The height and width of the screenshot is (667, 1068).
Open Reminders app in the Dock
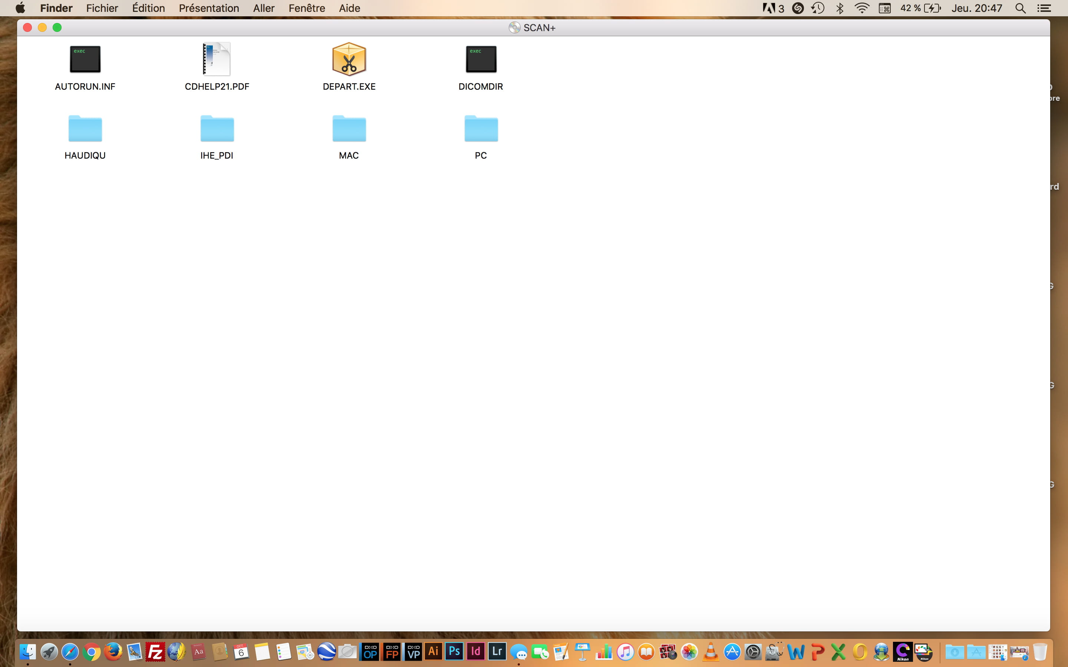tap(284, 651)
